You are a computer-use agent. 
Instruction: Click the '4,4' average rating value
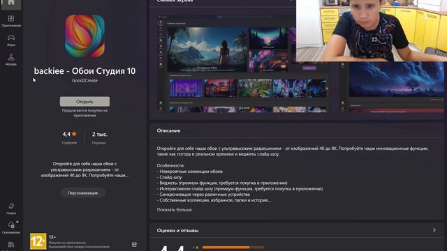tap(66, 134)
